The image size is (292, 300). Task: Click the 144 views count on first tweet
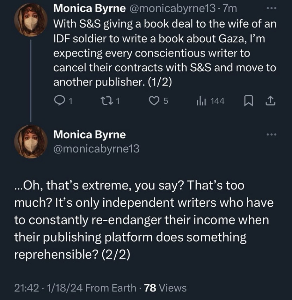(217, 101)
